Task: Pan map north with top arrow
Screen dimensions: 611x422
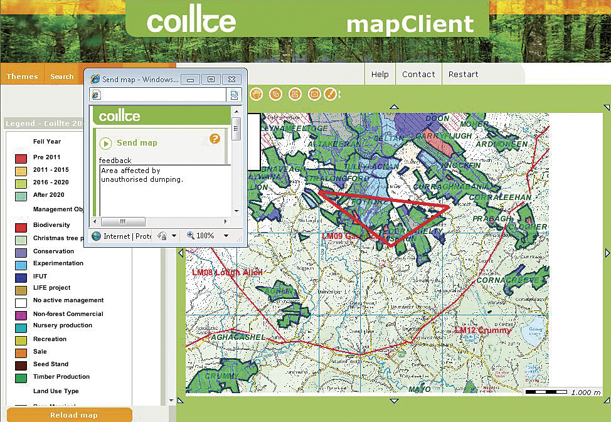Action: tap(395, 107)
